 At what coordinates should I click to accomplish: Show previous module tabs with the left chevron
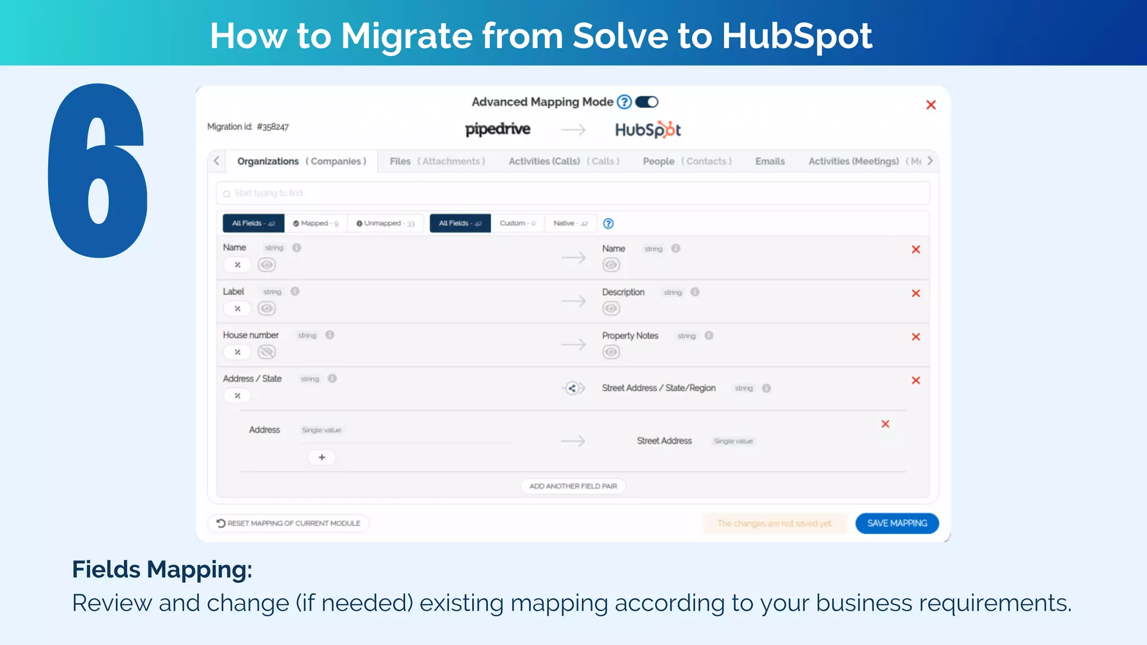217,161
